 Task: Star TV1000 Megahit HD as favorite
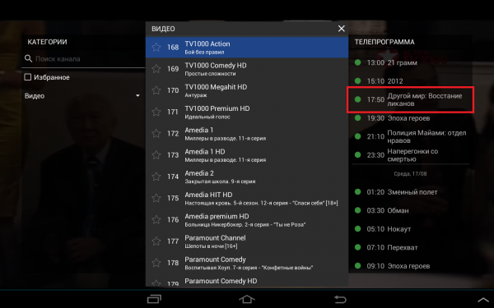tap(156, 90)
